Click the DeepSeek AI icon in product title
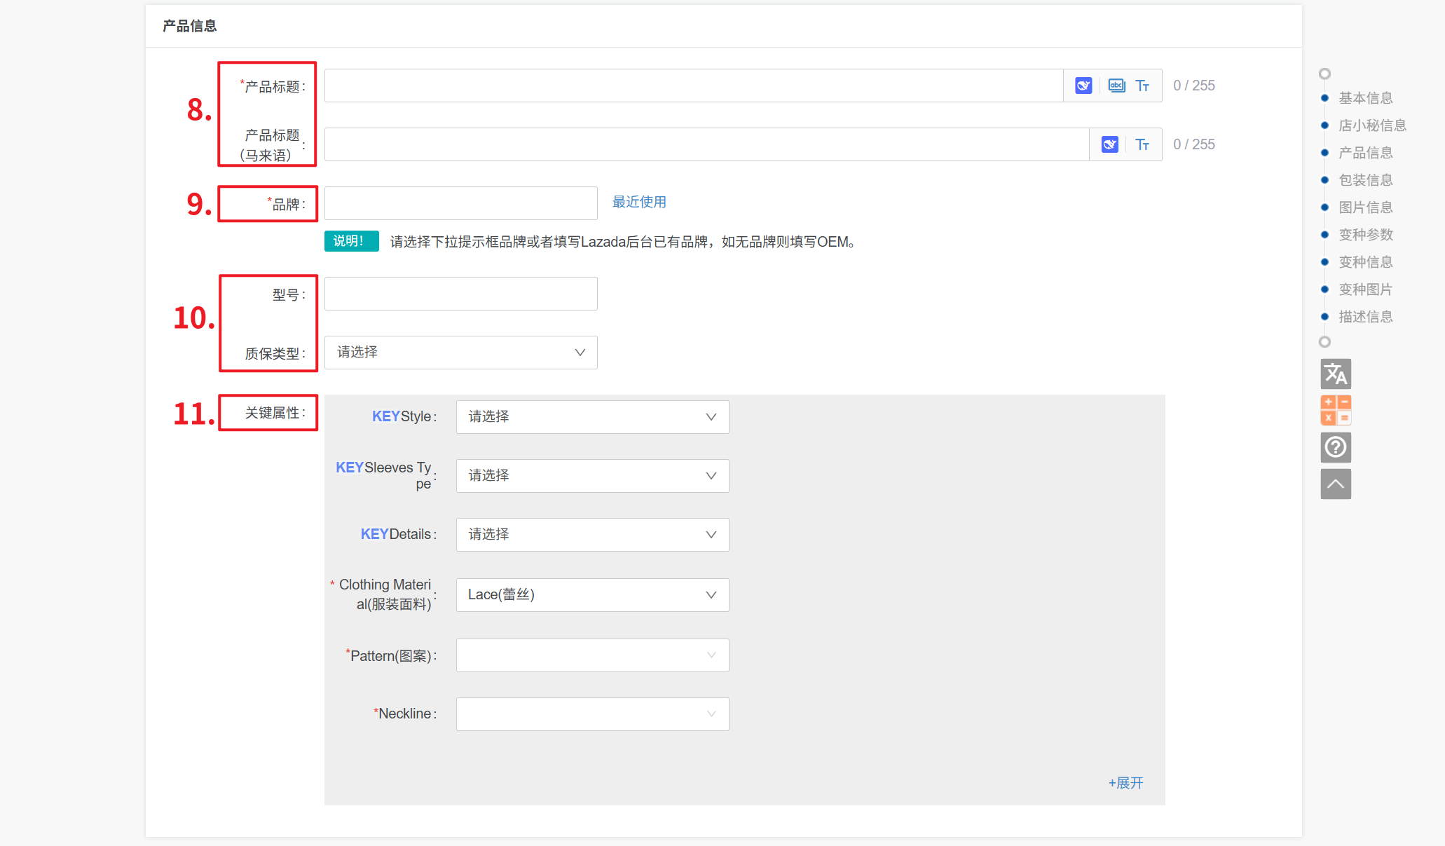This screenshot has height=846, width=1445. (1083, 86)
